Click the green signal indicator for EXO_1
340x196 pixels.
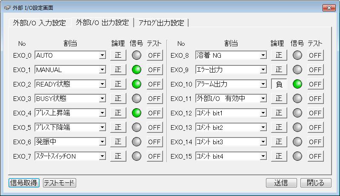[137, 70]
